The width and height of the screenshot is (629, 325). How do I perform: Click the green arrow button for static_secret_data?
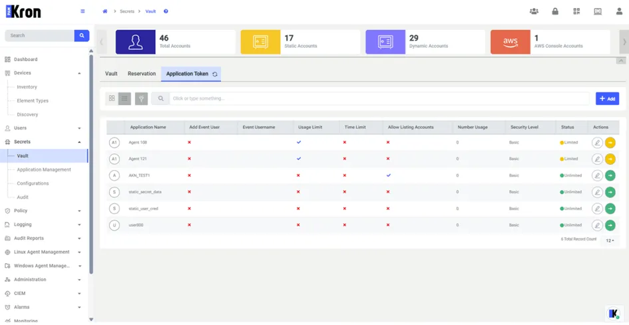[x=610, y=192]
